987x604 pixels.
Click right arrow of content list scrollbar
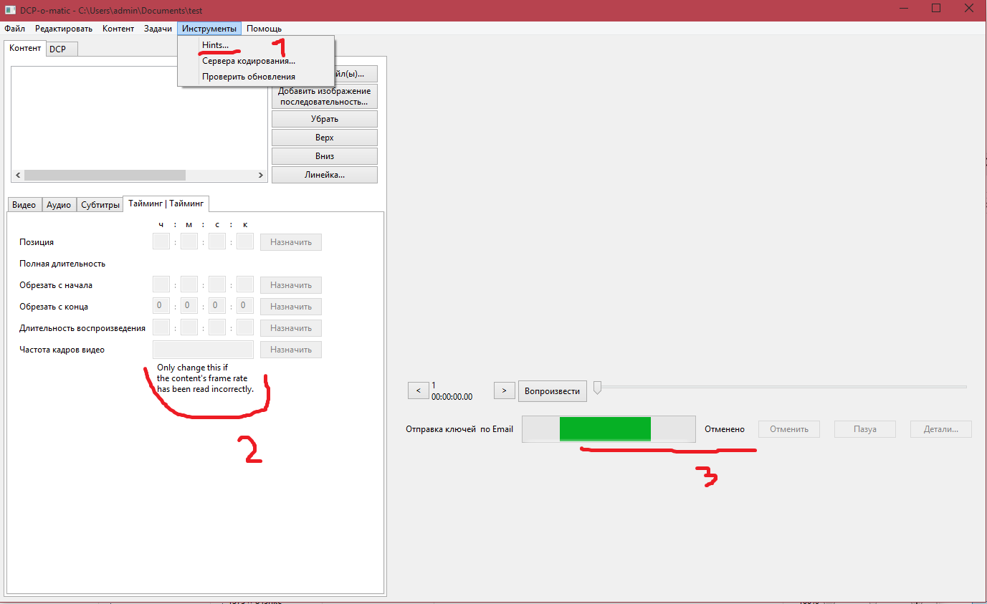[x=261, y=175]
